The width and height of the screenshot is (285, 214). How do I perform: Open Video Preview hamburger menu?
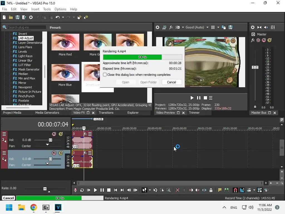(211, 98)
